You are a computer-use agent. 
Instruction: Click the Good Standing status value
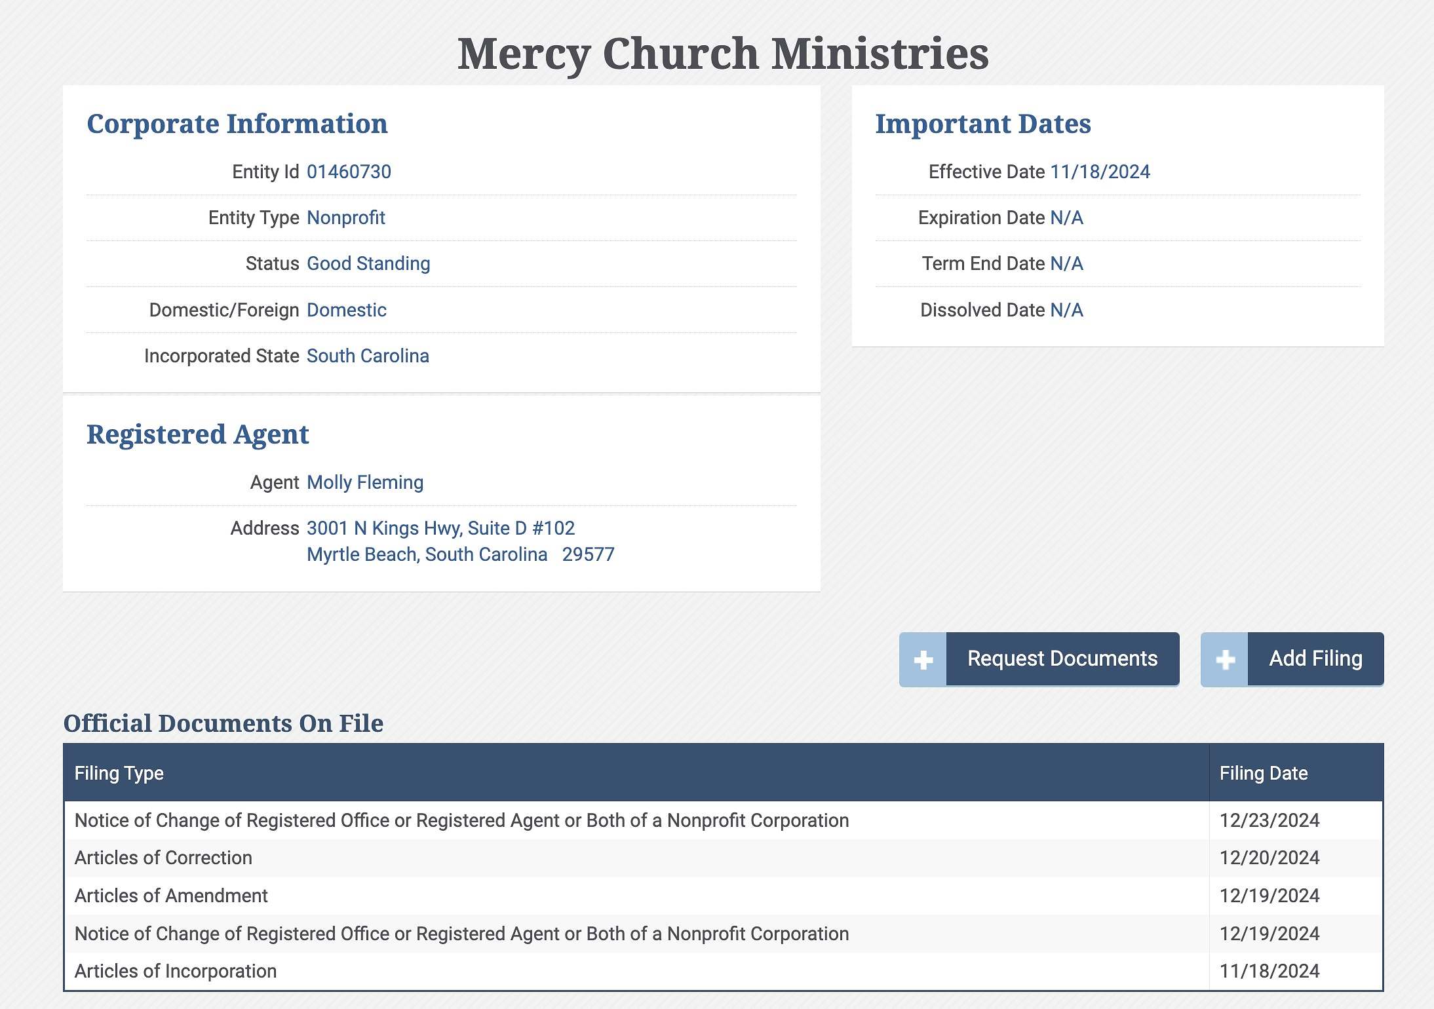pyautogui.click(x=368, y=263)
